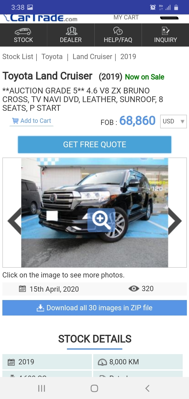Tap the Android recent apps button
This screenshot has height=399, width=189.
pos(42,388)
